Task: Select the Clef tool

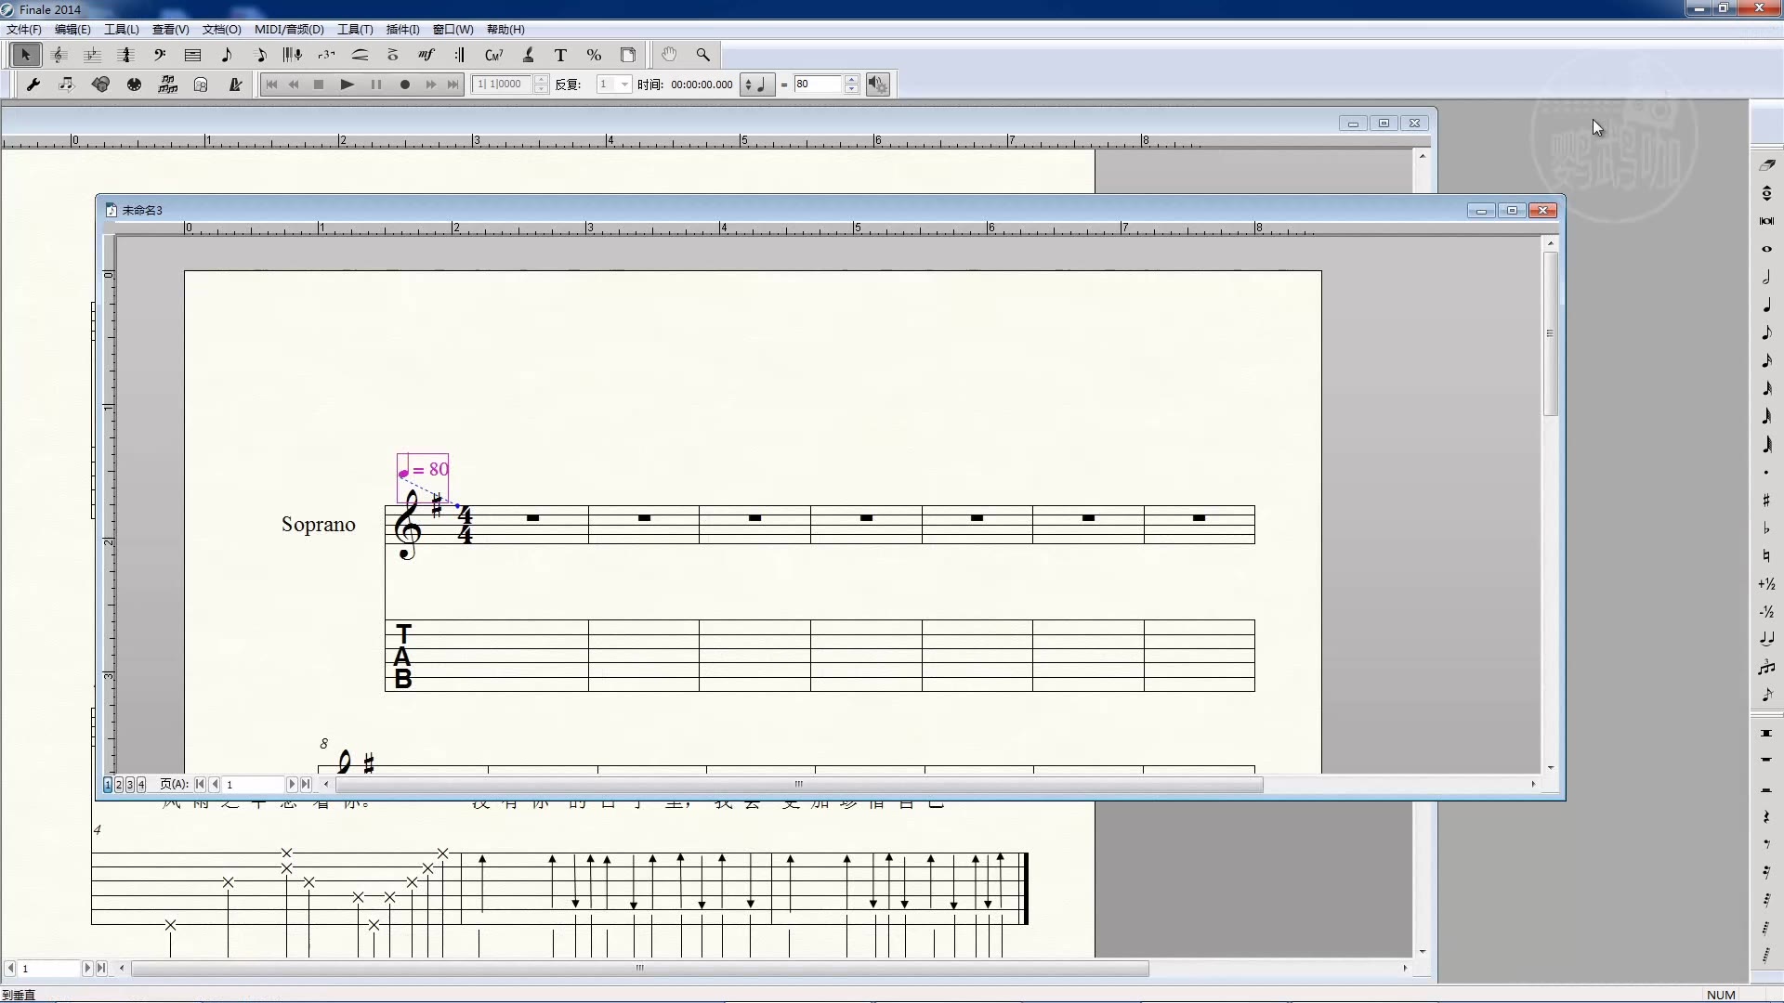Action: pos(160,55)
